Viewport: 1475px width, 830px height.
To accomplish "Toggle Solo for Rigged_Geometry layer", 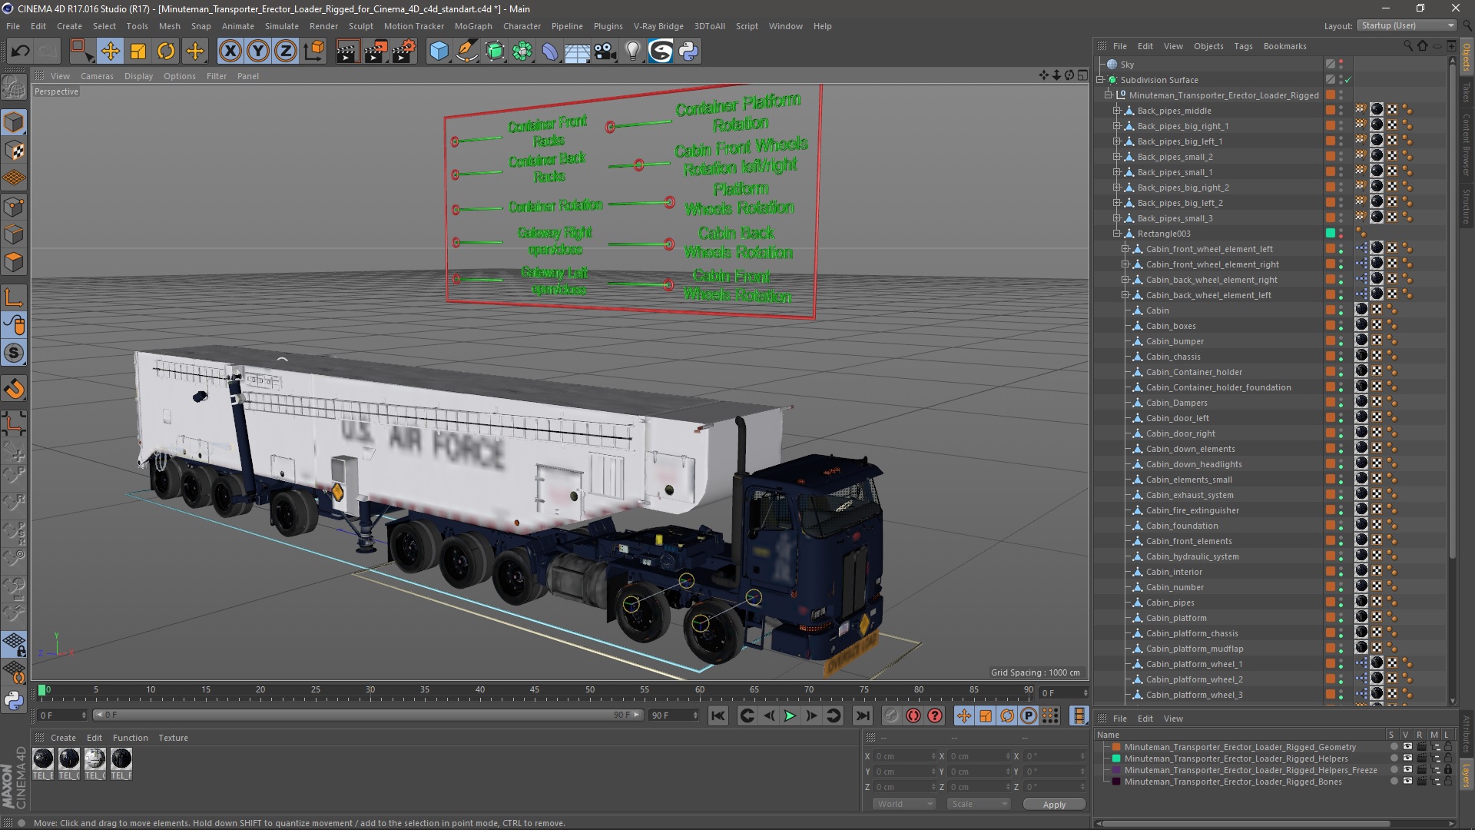I will (x=1394, y=747).
